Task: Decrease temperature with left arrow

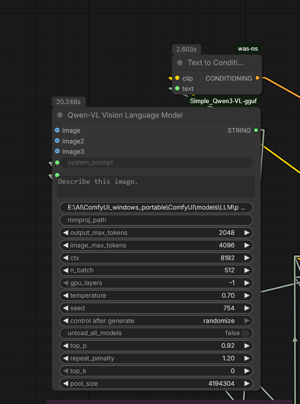Action: (66, 296)
